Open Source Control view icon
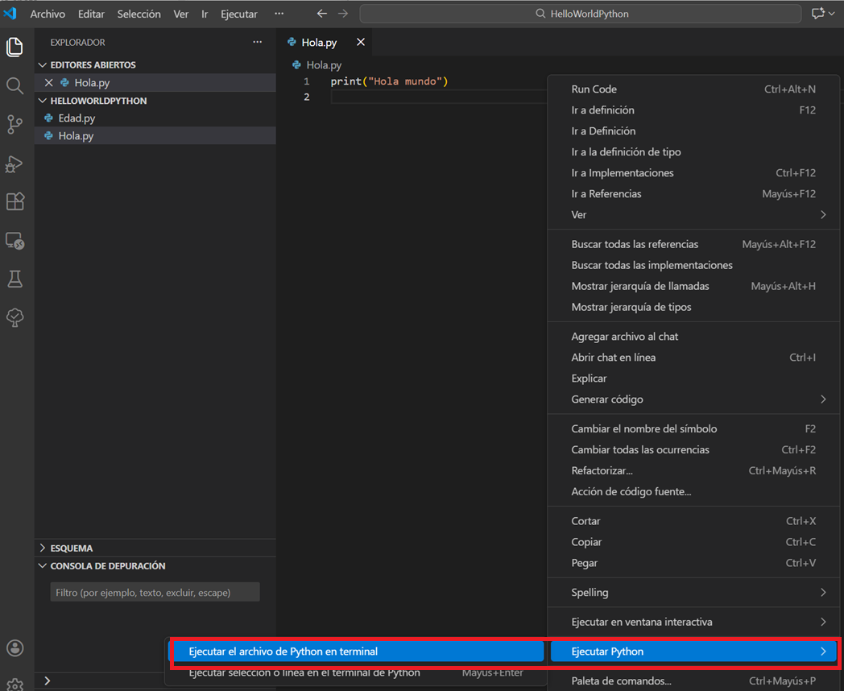 14,124
